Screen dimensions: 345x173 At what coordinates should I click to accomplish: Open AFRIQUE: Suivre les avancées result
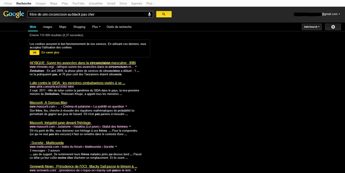[83, 63]
